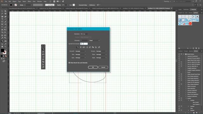
Task: Select the Scissors tool
Action: [x=5, y=24]
